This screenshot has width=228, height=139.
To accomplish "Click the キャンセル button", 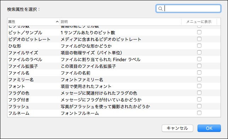I will [x=177, y=128].
